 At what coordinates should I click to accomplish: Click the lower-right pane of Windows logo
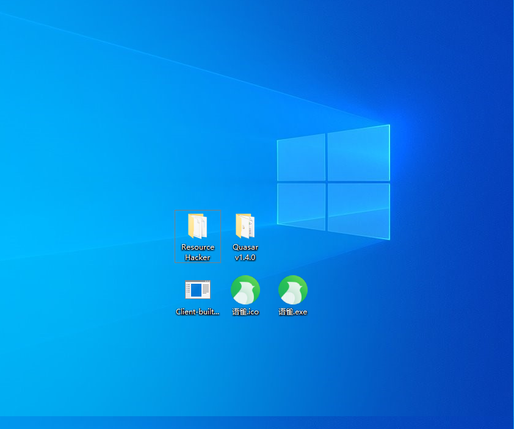358,207
